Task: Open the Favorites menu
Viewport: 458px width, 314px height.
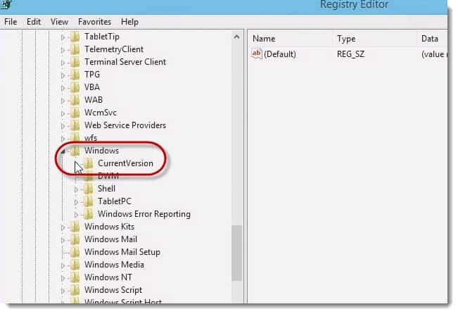Action: 95,22
